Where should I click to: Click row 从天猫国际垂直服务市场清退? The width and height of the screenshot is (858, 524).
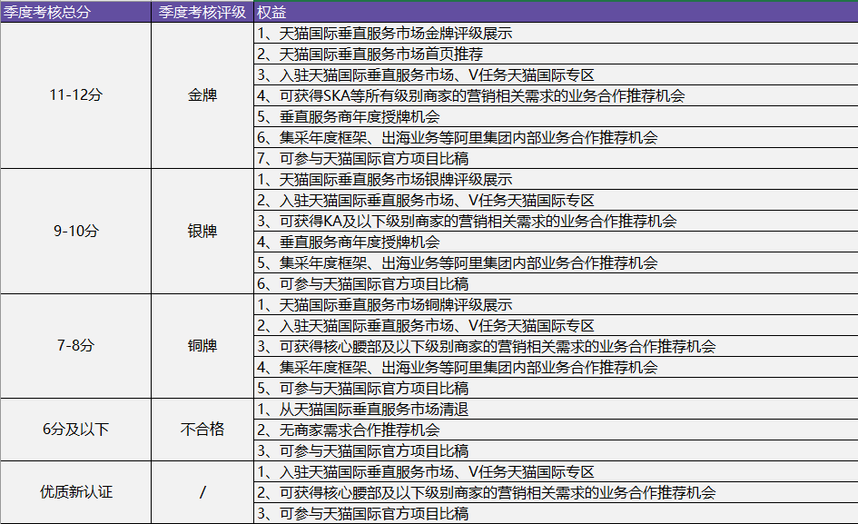[556, 410]
